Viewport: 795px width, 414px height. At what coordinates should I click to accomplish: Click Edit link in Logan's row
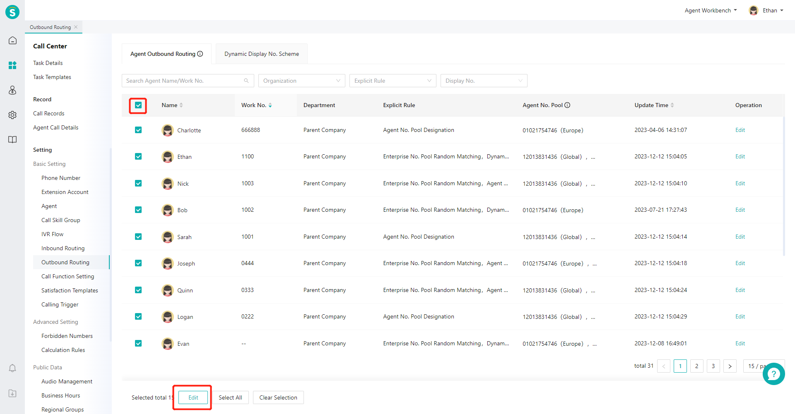click(x=740, y=316)
